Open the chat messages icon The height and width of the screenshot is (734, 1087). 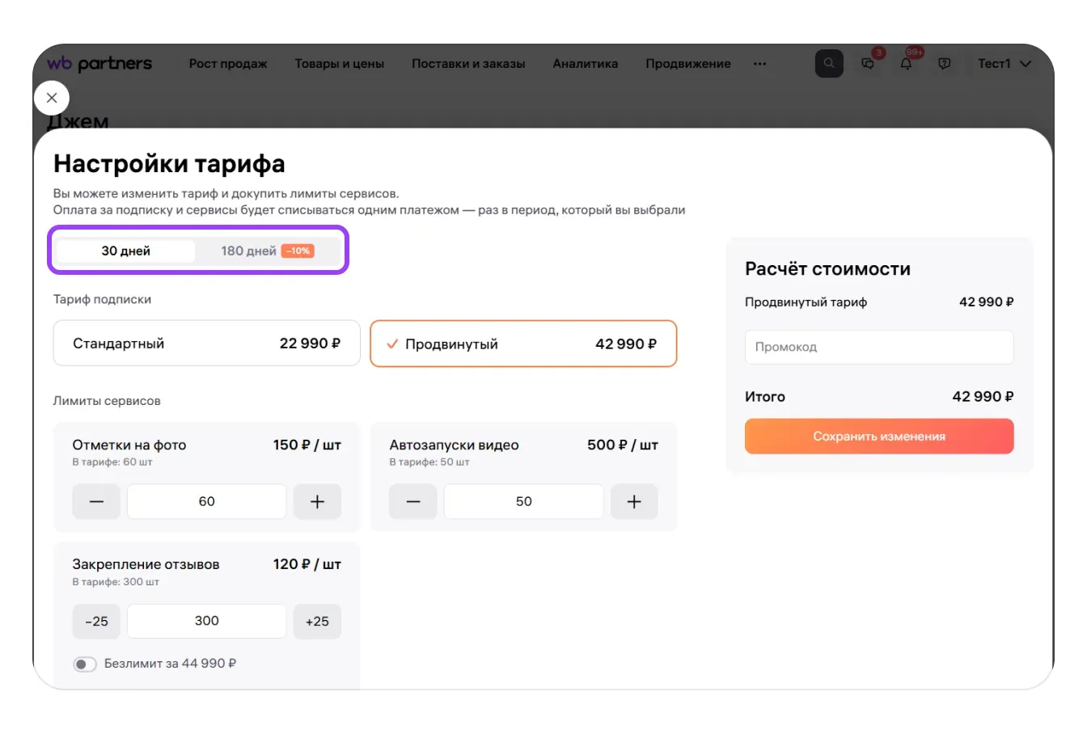pos(868,64)
